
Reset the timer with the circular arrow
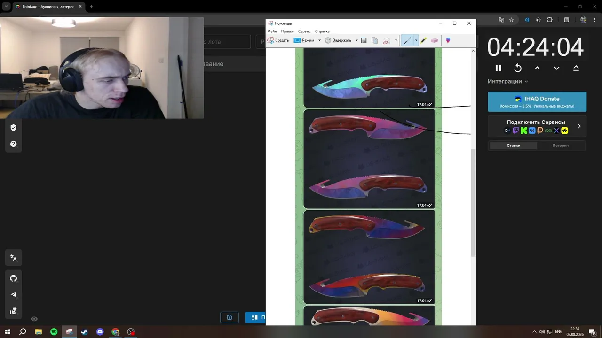pyautogui.click(x=518, y=68)
